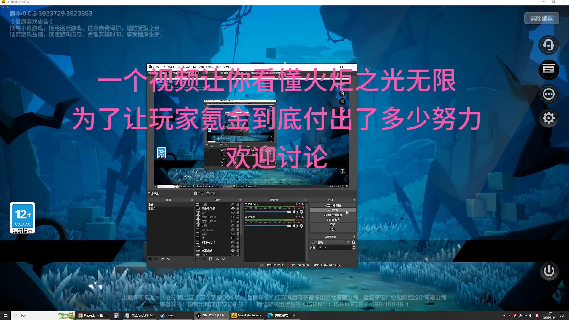Open OBS 设置 from controls
Screen dimensions: 569x320
point(333,225)
